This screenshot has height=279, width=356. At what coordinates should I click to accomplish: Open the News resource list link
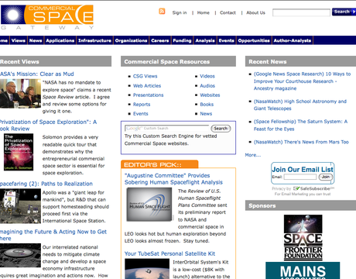206,114
